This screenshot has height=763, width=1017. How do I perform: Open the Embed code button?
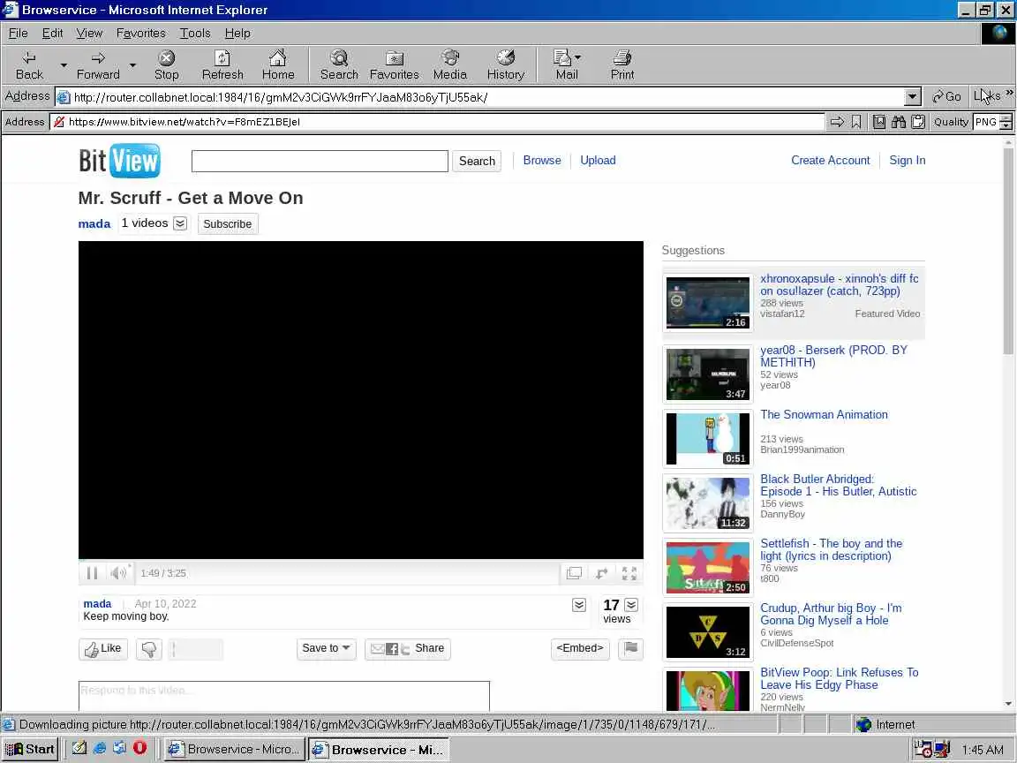[x=580, y=649]
